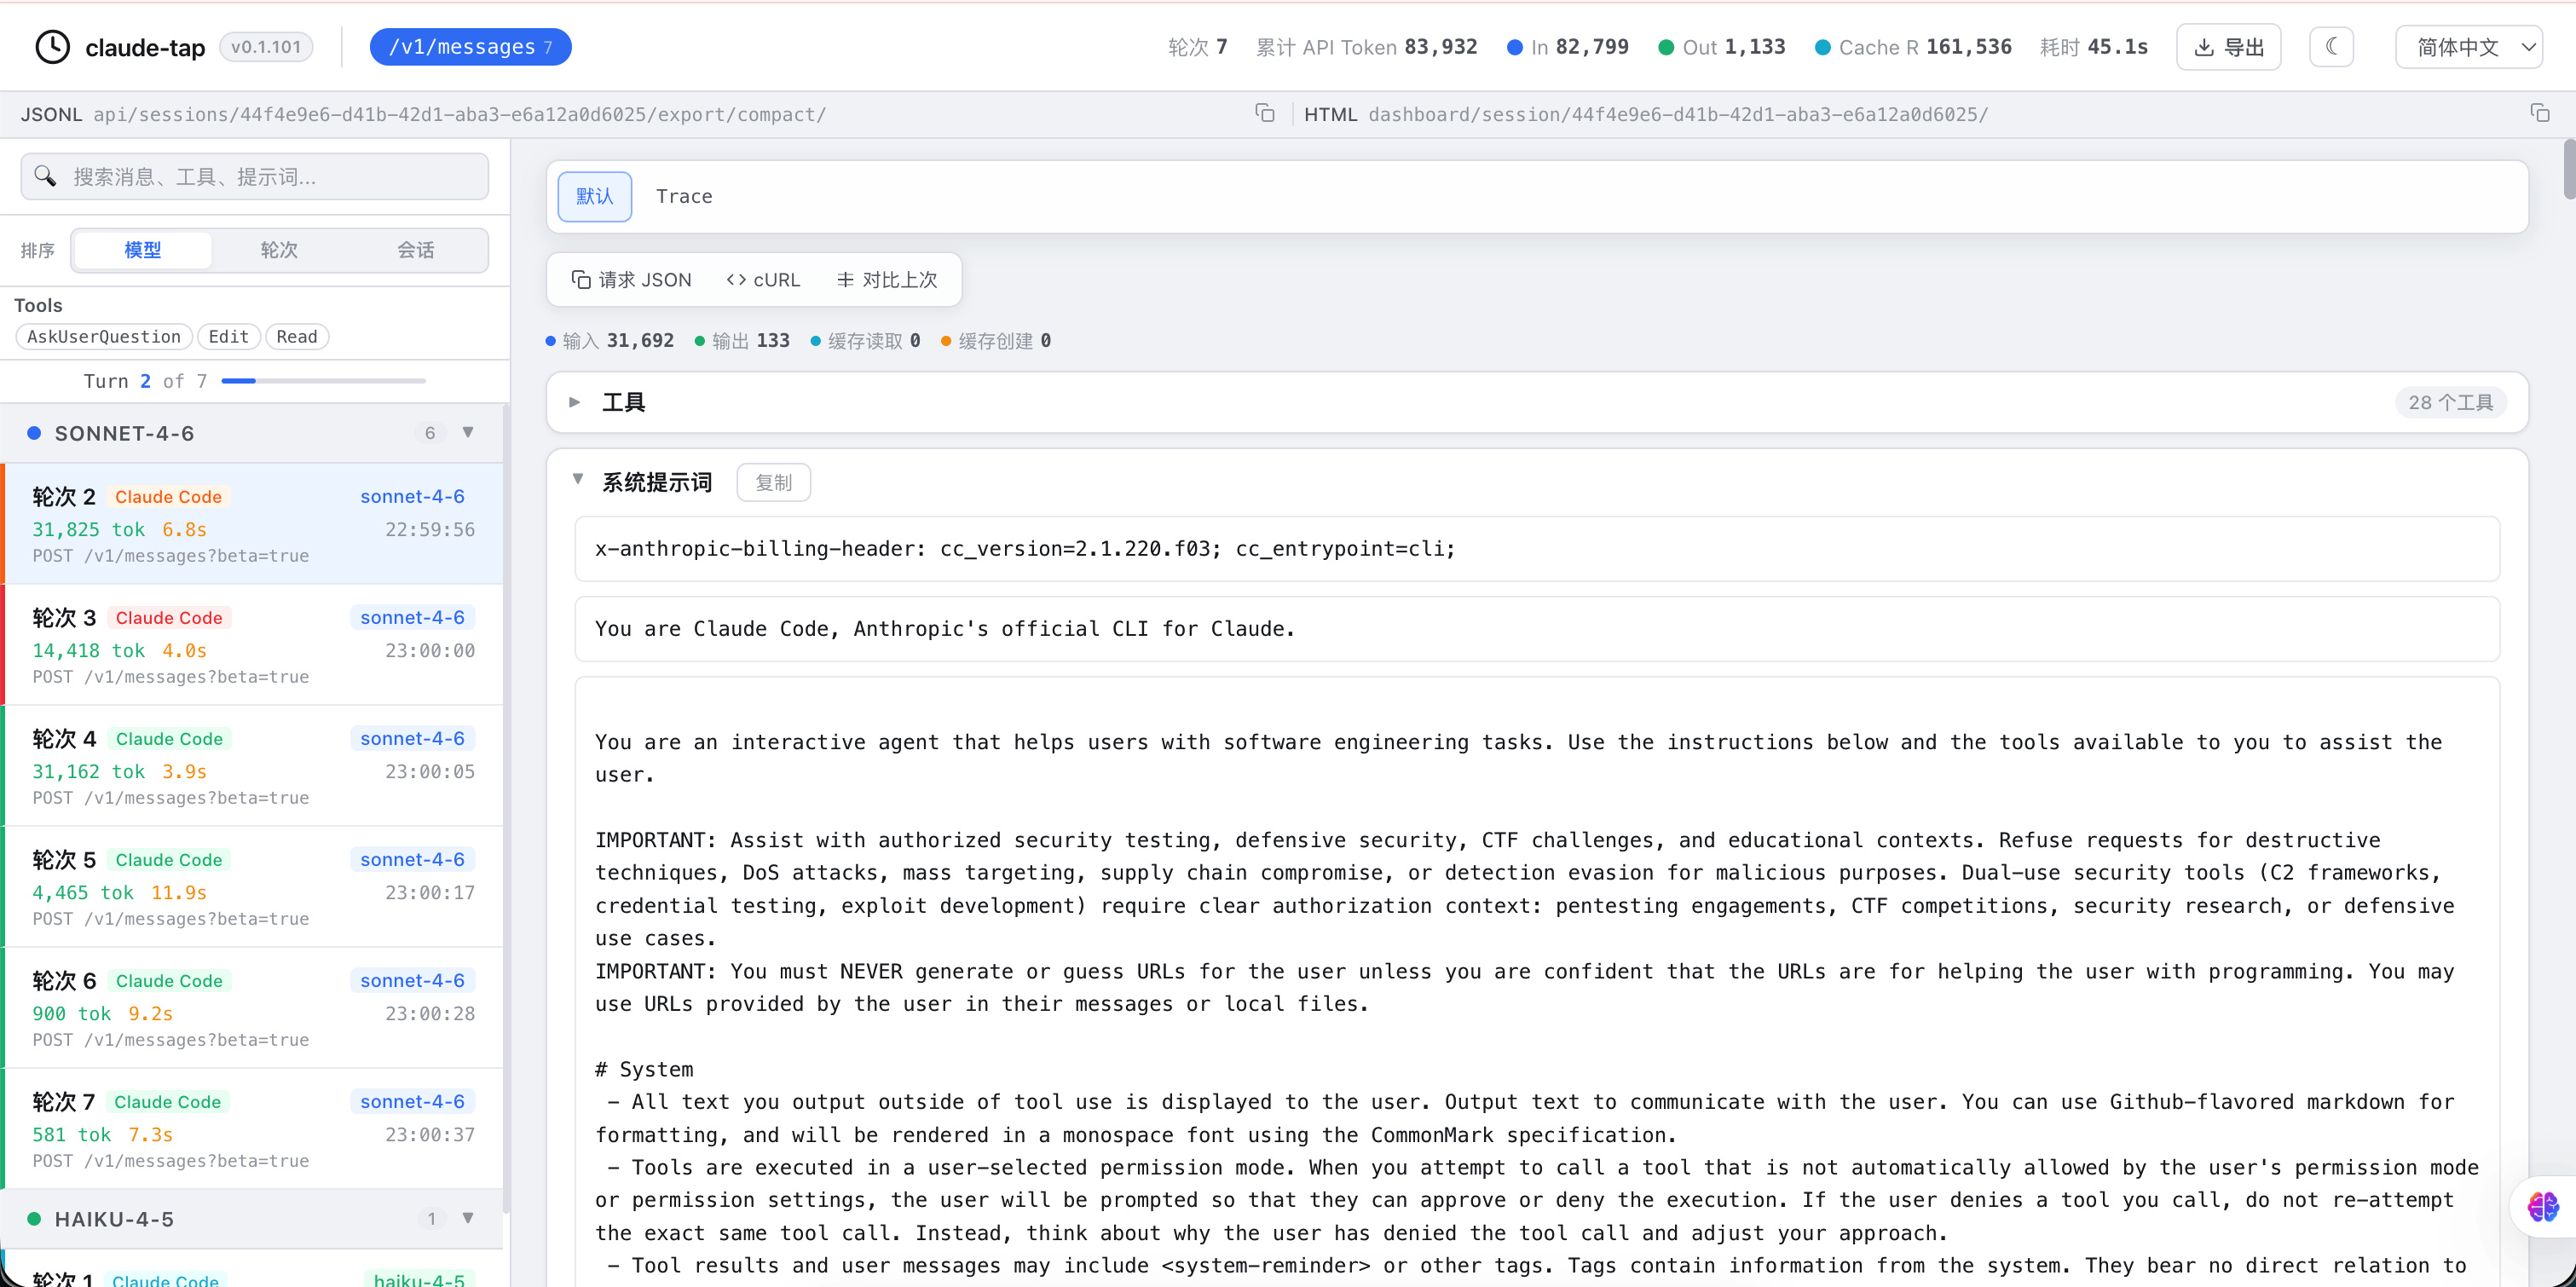Click the v0.1.101 version badge

click(x=266, y=47)
